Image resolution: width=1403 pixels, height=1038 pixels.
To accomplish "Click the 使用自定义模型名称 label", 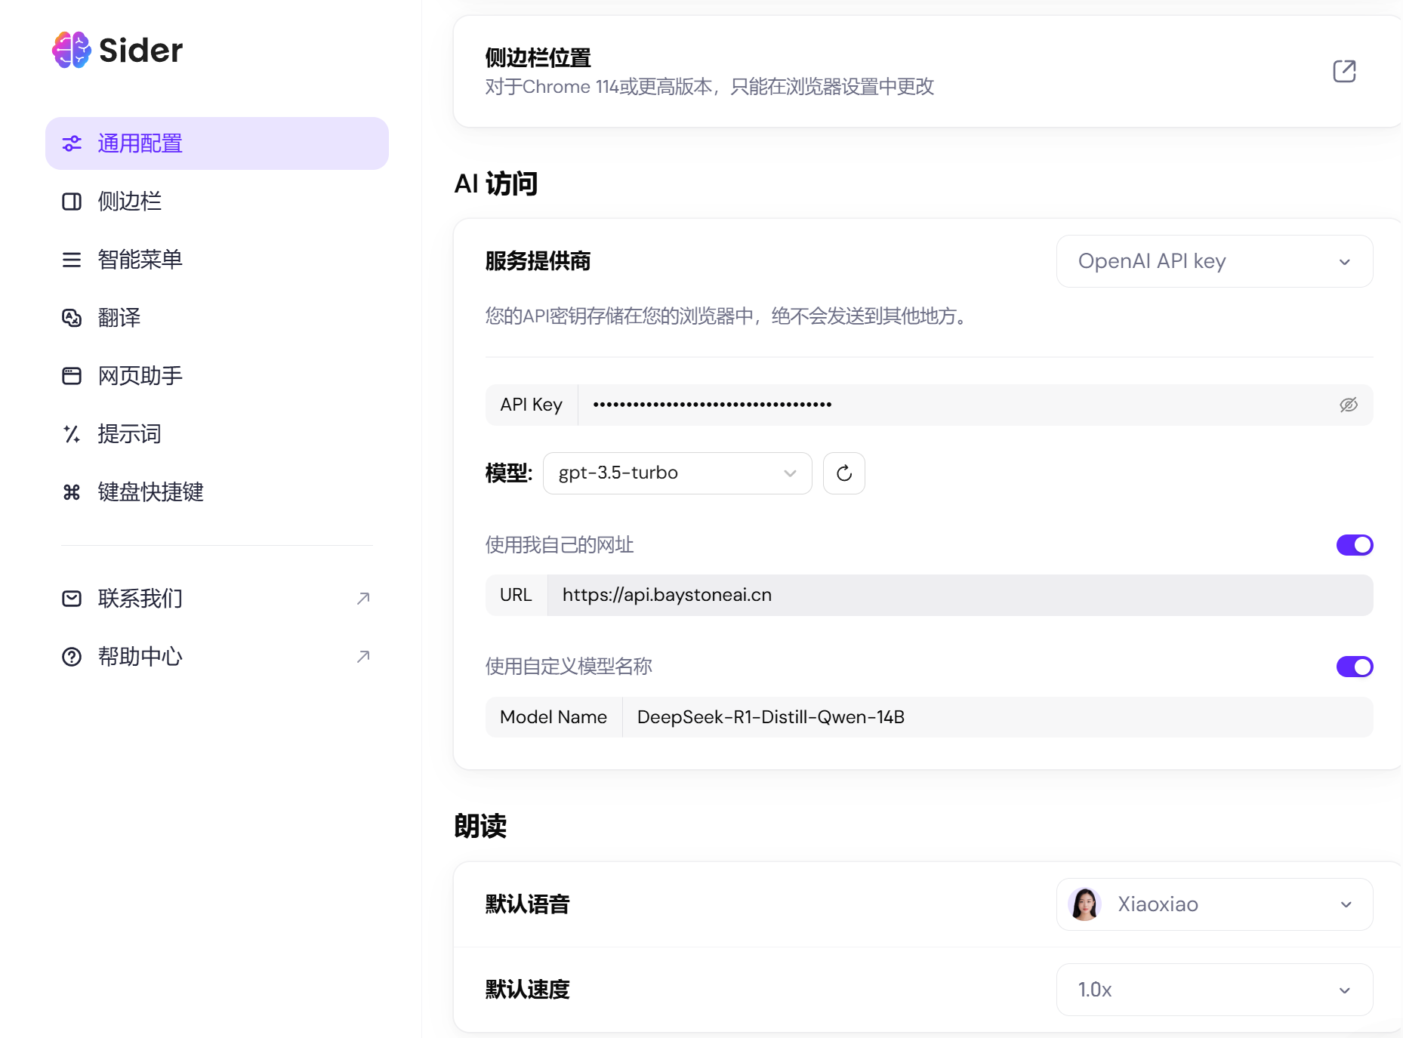I will coord(569,667).
